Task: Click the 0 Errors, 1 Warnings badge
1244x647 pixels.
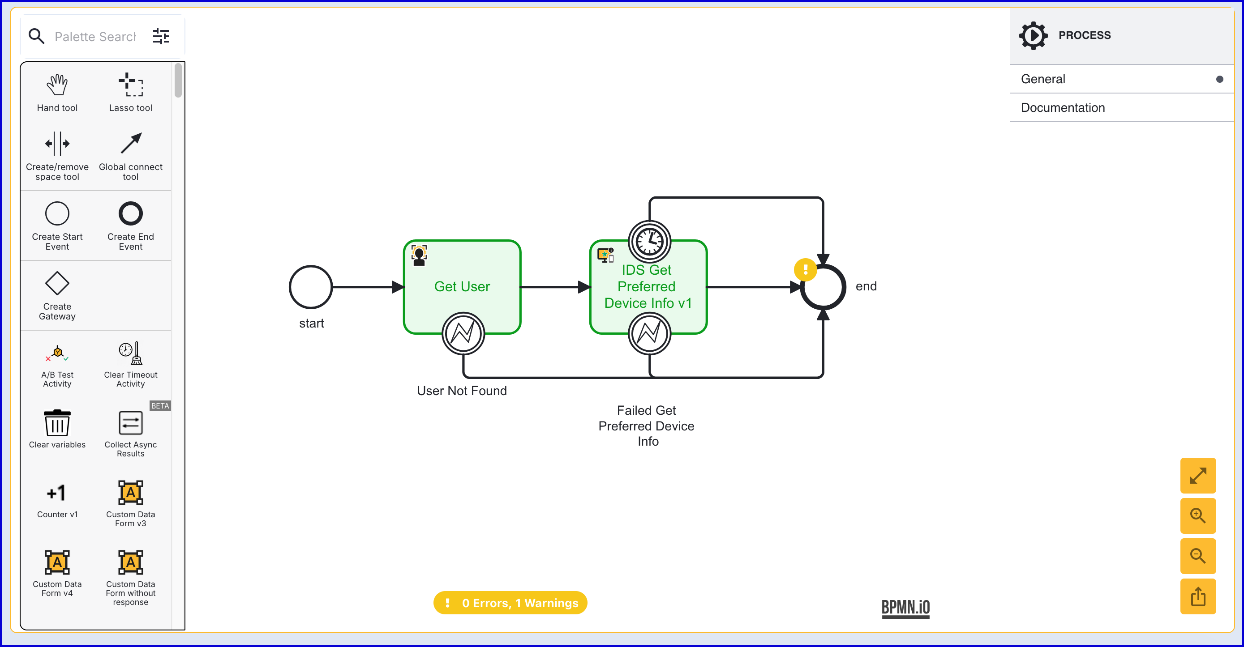Action: (x=510, y=603)
